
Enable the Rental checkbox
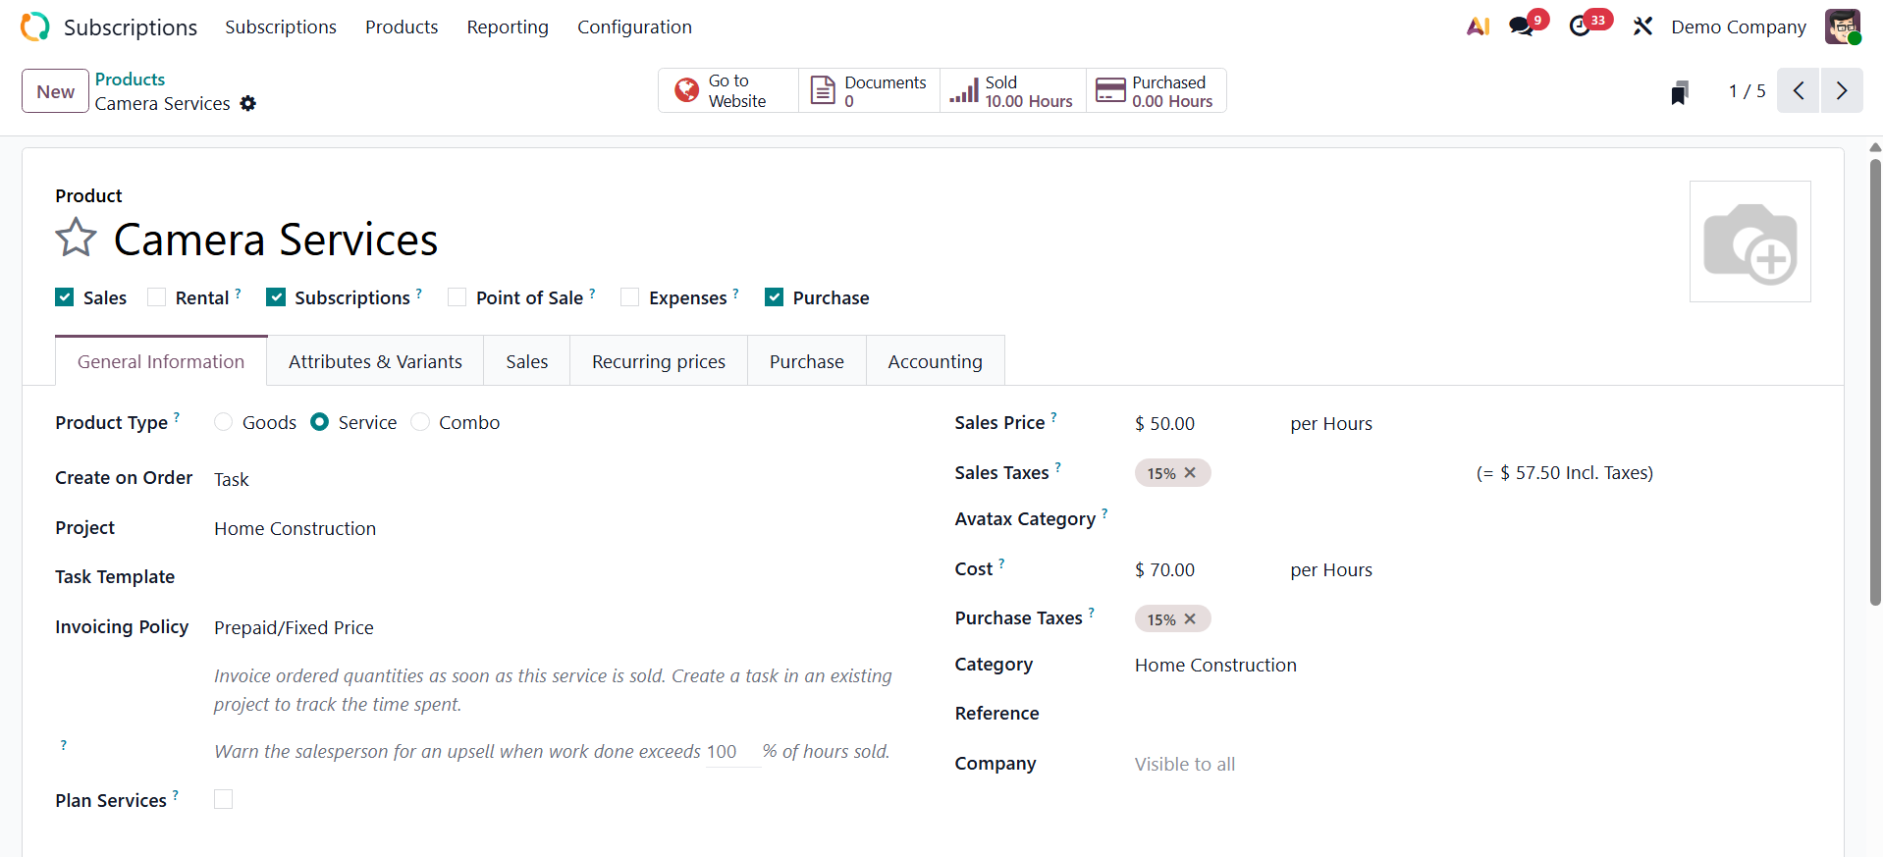pos(157,297)
